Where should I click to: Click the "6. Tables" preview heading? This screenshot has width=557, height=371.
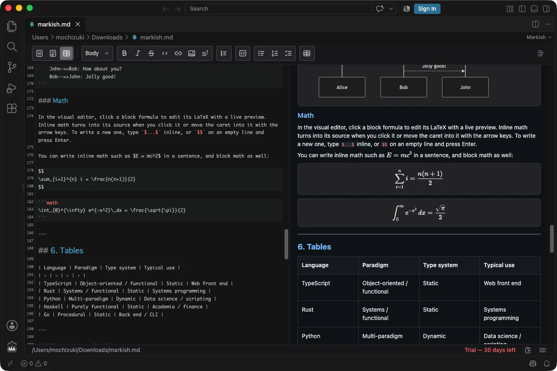pos(314,247)
